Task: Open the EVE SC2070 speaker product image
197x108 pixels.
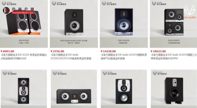Action: click(124, 24)
